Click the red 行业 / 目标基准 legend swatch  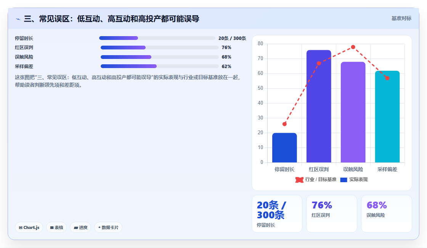point(299,180)
